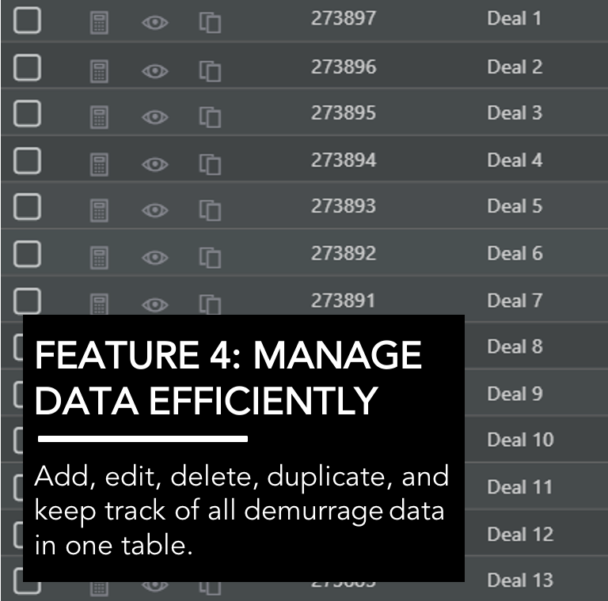Image resolution: width=608 pixels, height=601 pixels.
Task: View Deal 7 with the eye icon
Action: (x=154, y=304)
